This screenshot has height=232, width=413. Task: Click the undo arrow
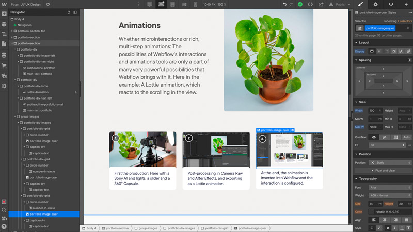pos(284,4)
